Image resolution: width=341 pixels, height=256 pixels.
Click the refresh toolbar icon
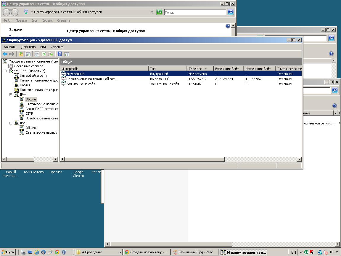[x=44, y=54]
